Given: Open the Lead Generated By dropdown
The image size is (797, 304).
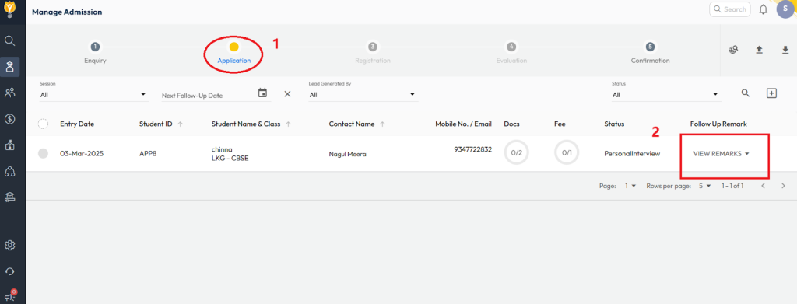Looking at the screenshot, I should pos(363,94).
